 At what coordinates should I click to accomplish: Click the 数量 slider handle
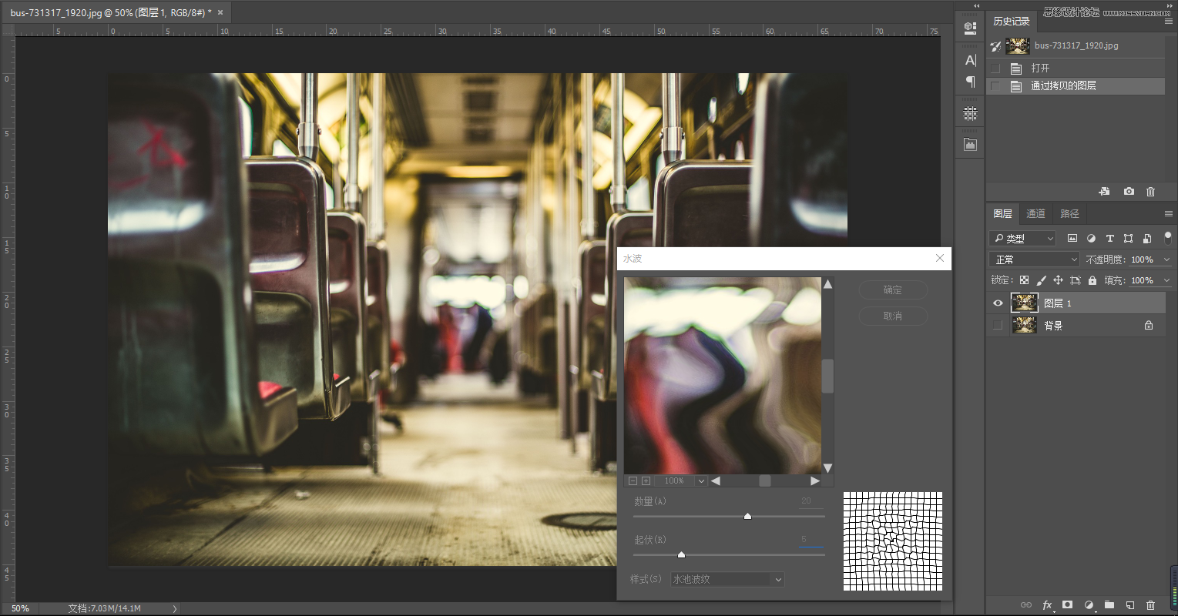[x=747, y=516]
